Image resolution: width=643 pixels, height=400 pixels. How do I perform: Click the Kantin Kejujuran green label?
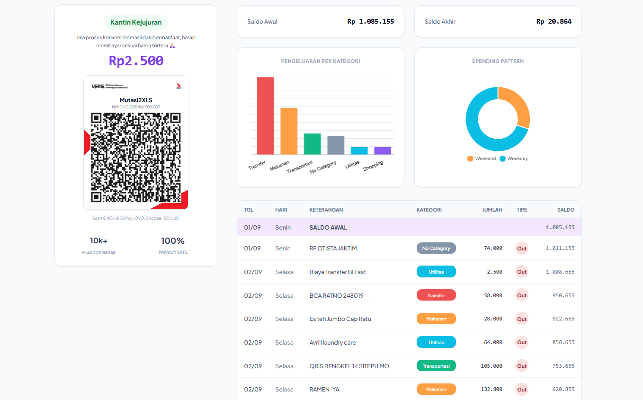[x=136, y=22]
